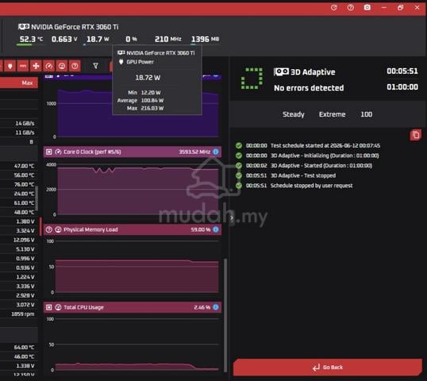The height and width of the screenshot is (381, 427).
Task: Click the 01:00:00 total duration timer
Action: click(402, 87)
